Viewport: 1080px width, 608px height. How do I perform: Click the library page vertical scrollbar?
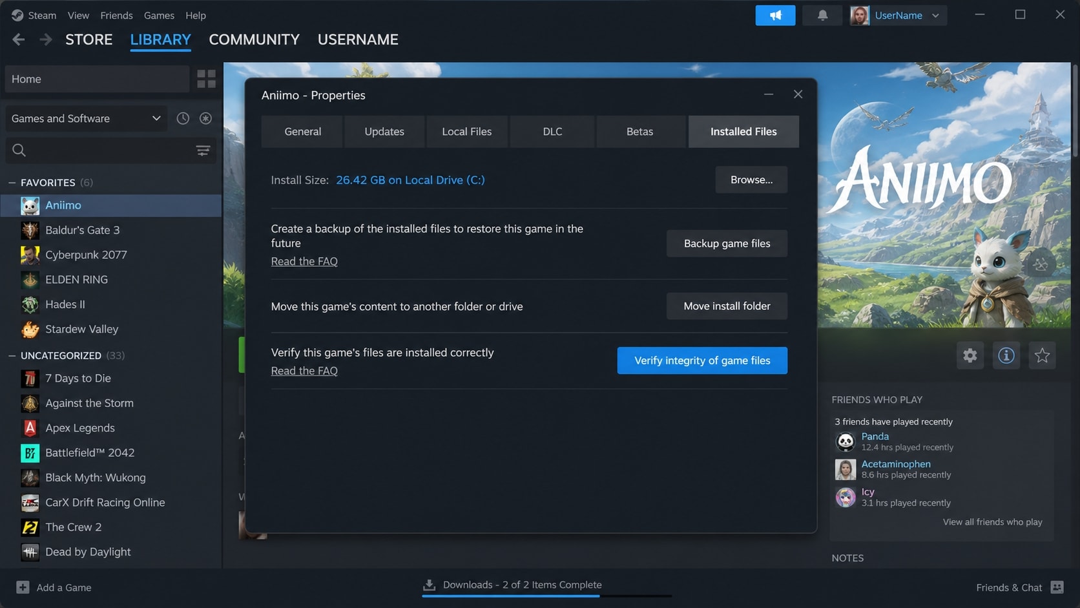(x=1075, y=110)
